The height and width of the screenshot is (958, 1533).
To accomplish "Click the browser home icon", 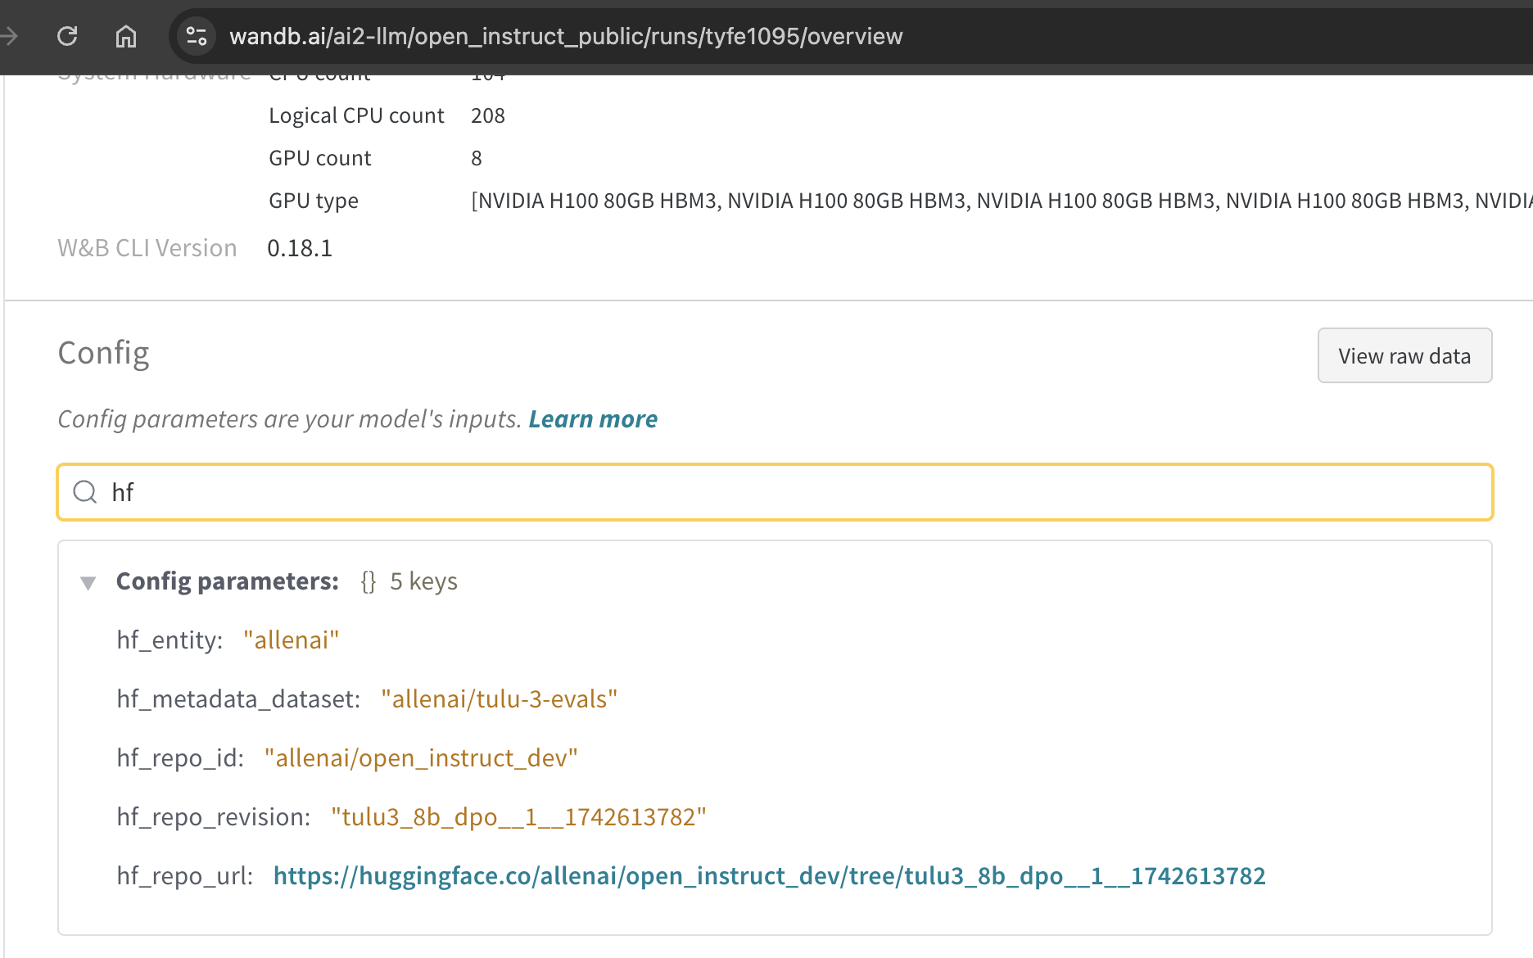I will click(125, 36).
